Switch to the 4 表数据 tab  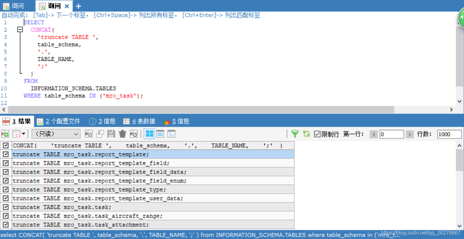coord(139,121)
